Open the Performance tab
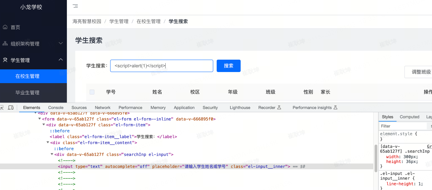The height and width of the screenshot is (190, 432). coord(130,108)
